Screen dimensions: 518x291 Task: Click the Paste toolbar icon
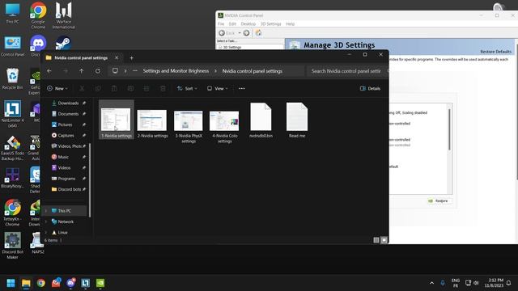114,88
